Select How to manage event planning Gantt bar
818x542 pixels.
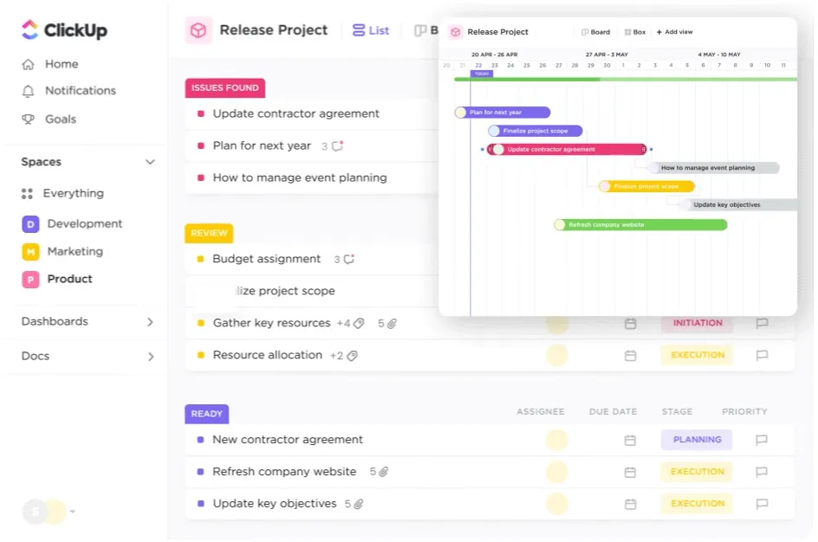click(x=713, y=168)
